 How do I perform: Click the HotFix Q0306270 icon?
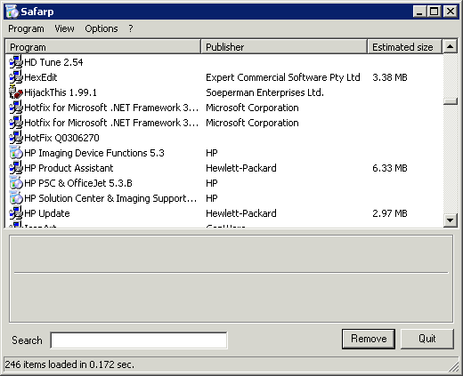point(16,138)
